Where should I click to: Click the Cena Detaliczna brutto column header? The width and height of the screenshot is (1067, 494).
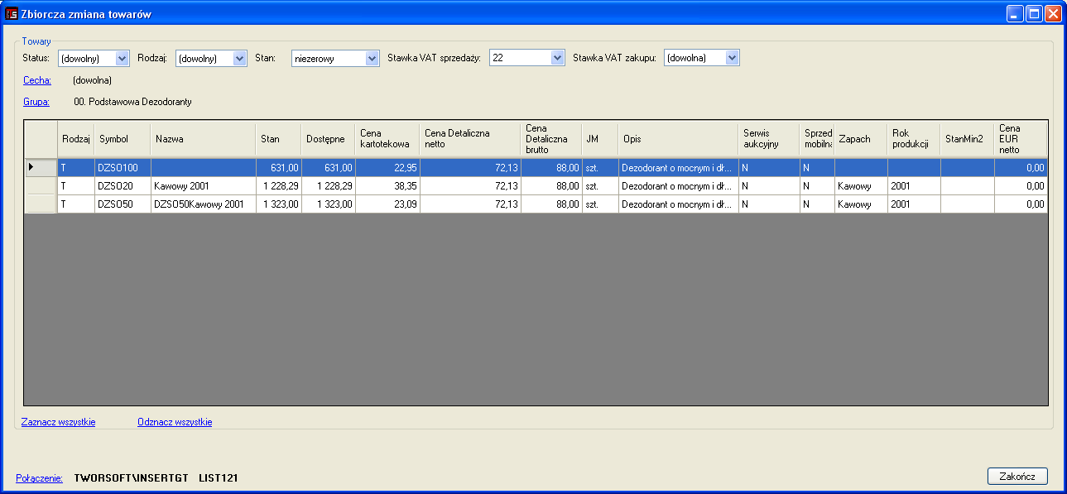coord(551,139)
